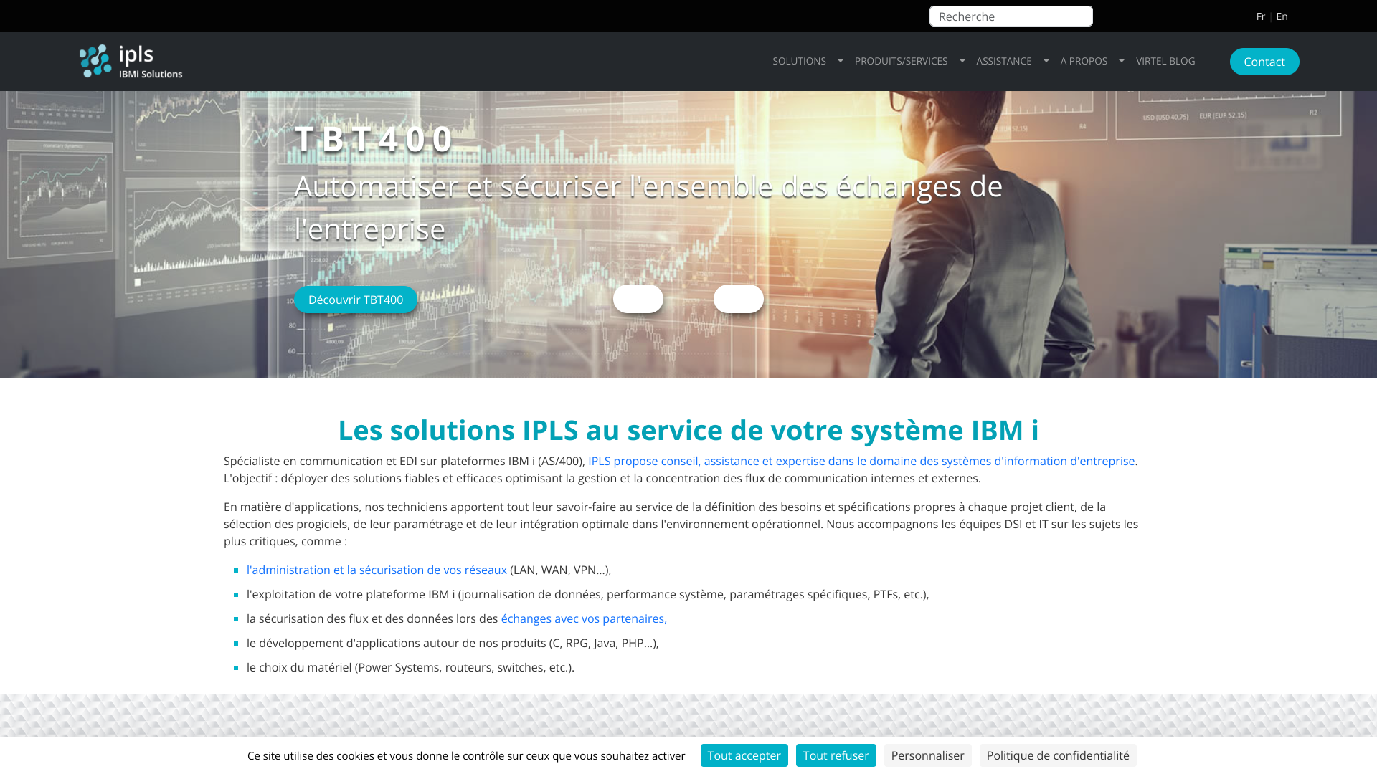Open l'administration et la sécurisation de vos réseaux link
This screenshot has width=1377, height=774.
click(x=377, y=570)
